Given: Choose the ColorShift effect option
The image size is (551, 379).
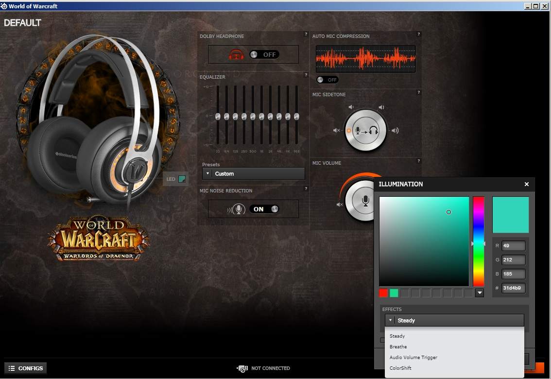Looking at the screenshot, I should tap(400, 368).
